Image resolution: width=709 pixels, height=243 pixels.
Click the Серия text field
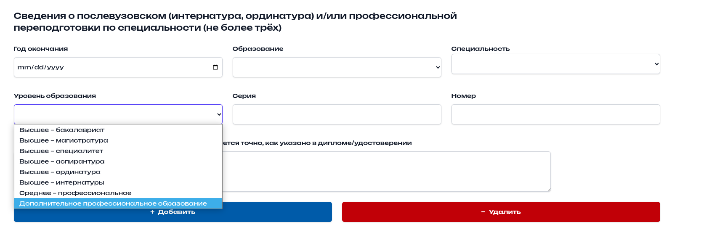pos(337,114)
